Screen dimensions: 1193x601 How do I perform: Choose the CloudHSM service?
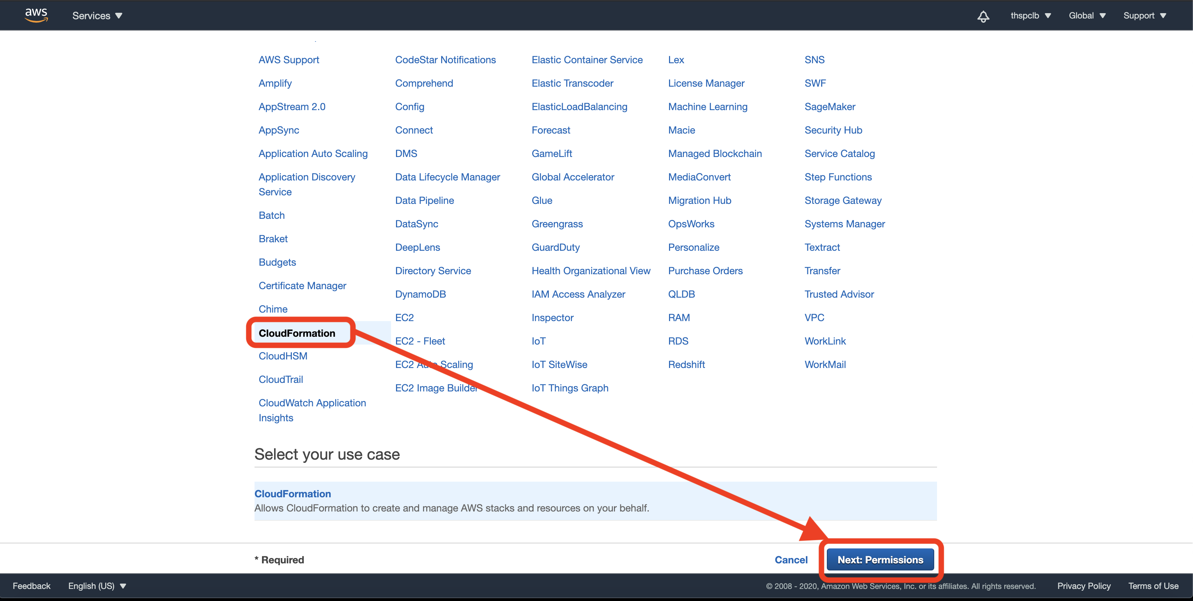point(283,356)
